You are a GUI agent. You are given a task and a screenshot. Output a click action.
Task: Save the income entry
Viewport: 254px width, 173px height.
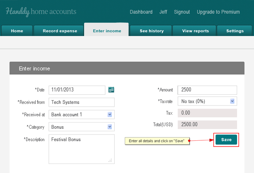click(x=226, y=139)
